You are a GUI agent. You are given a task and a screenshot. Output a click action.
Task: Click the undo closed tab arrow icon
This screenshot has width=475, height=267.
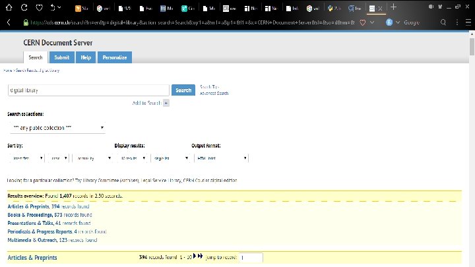click(52, 7)
